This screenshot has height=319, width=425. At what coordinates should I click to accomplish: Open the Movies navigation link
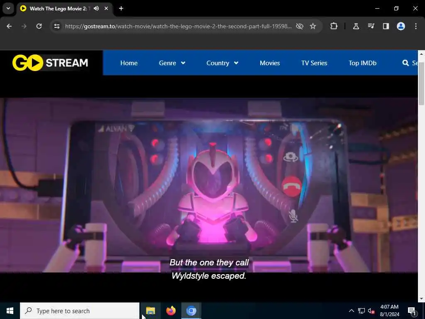(270, 63)
